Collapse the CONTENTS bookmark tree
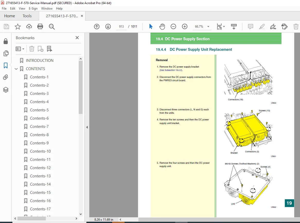The height and width of the screenshot is (223, 300). coord(16,69)
